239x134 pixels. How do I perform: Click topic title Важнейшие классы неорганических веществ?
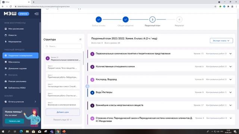tap(119, 105)
